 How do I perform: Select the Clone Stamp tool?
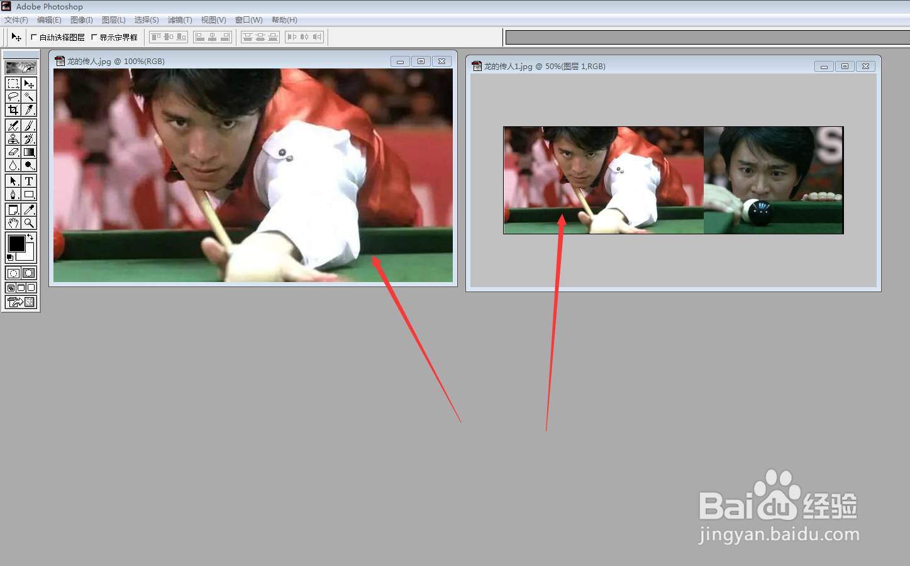13,139
